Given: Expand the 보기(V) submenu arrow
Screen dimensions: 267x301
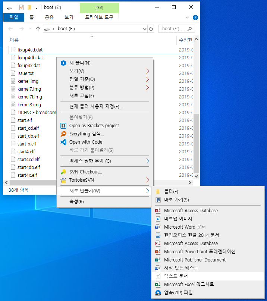Looking at the screenshot, I should click(x=147, y=71).
